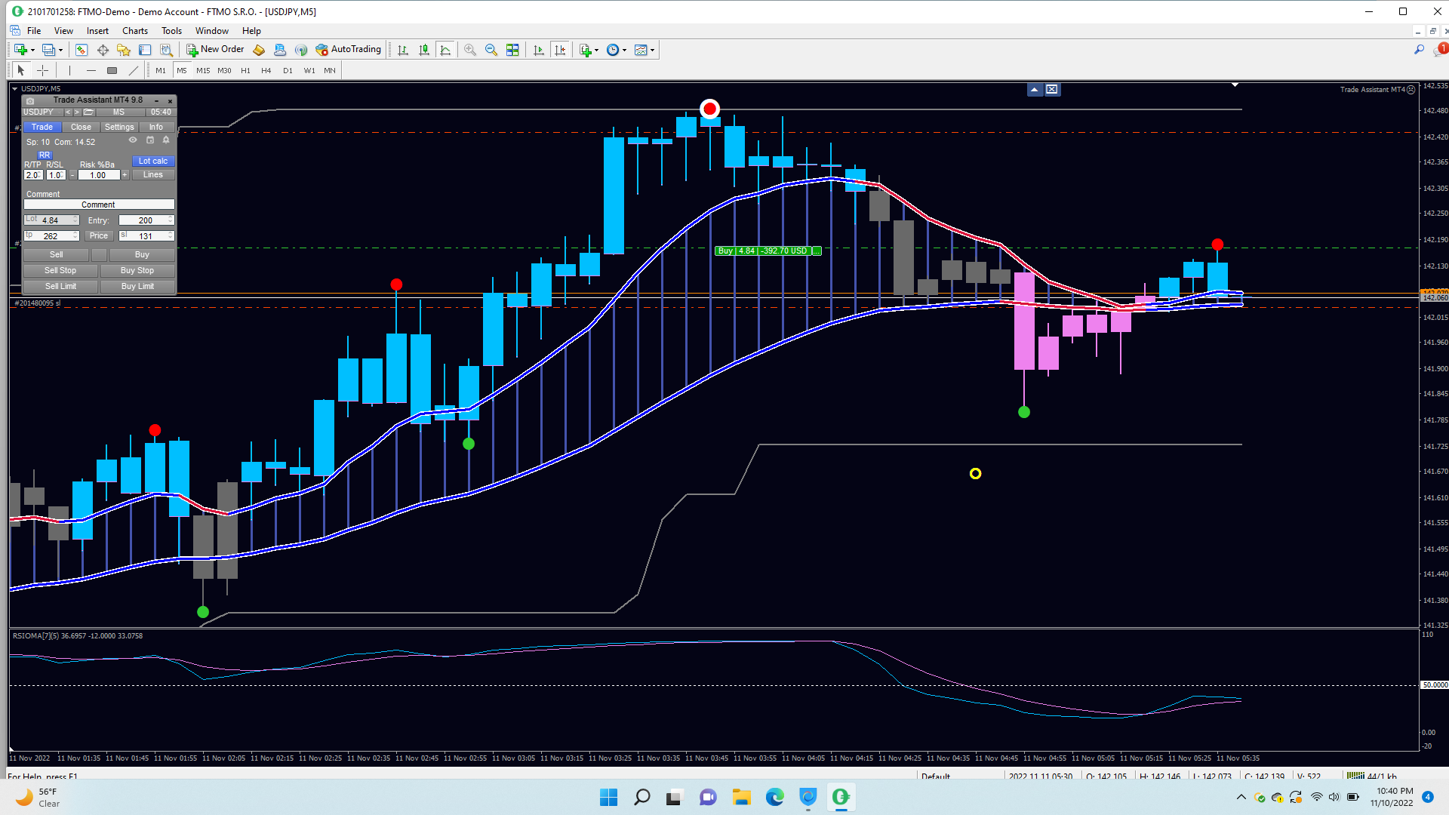Select the draw trendline tool
The image size is (1449, 815).
pos(134,70)
